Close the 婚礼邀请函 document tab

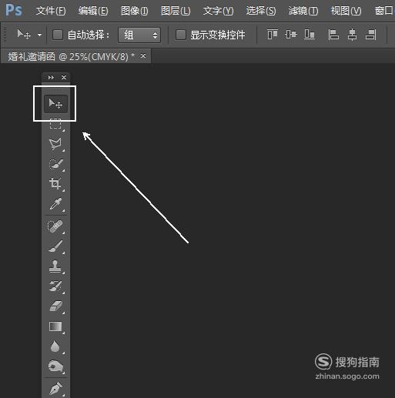point(143,55)
